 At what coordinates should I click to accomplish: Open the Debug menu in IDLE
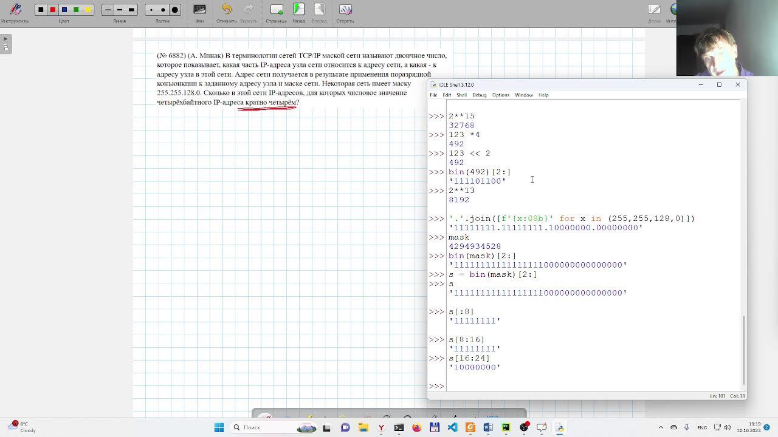tap(479, 95)
